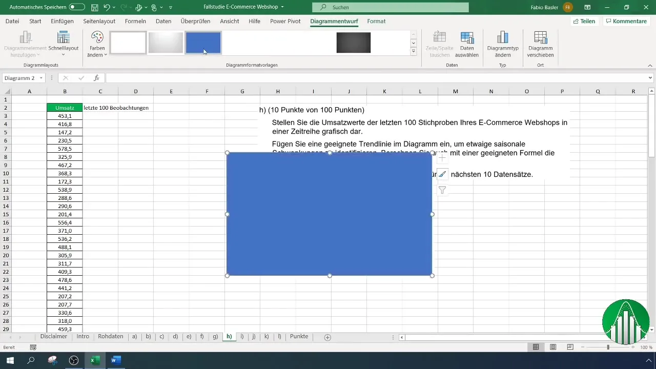Select the gray gradient chart style thumbnail
The image size is (656, 369).
tap(166, 43)
